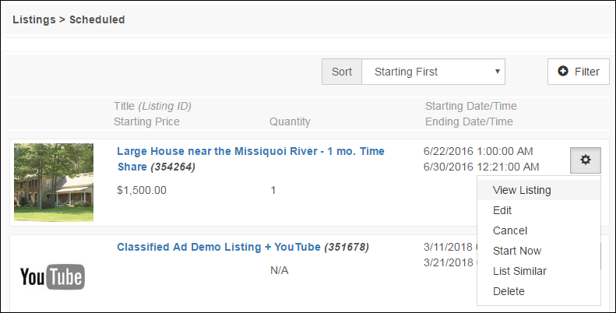This screenshot has height=313, width=616.
Task: Open the house listing thumbnail image
Action: (x=54, y=182)
